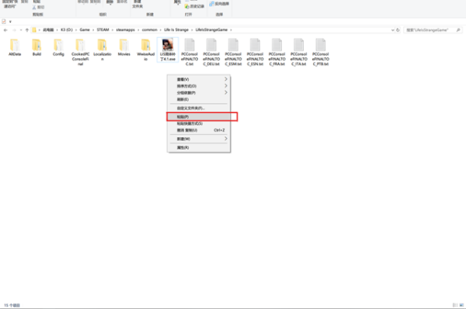Open the address bar history dropdown
Viewport: 466px width, 309px height.
(392, 30)
